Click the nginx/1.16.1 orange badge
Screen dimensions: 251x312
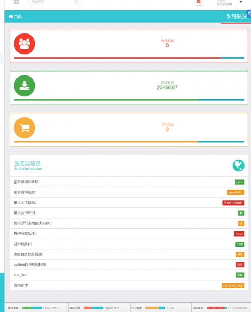point(235,193)
